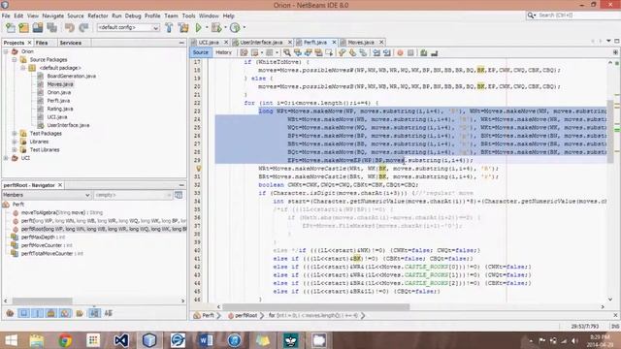Screen dimensions: 621x349
Task: Click the Source view button
Action: pyautogui.click(x=201, y=52)
